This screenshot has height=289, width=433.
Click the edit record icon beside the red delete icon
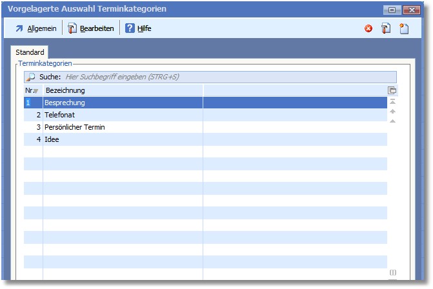386,28
